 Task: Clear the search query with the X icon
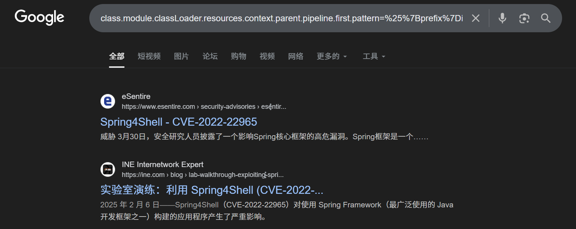point(476,18)
